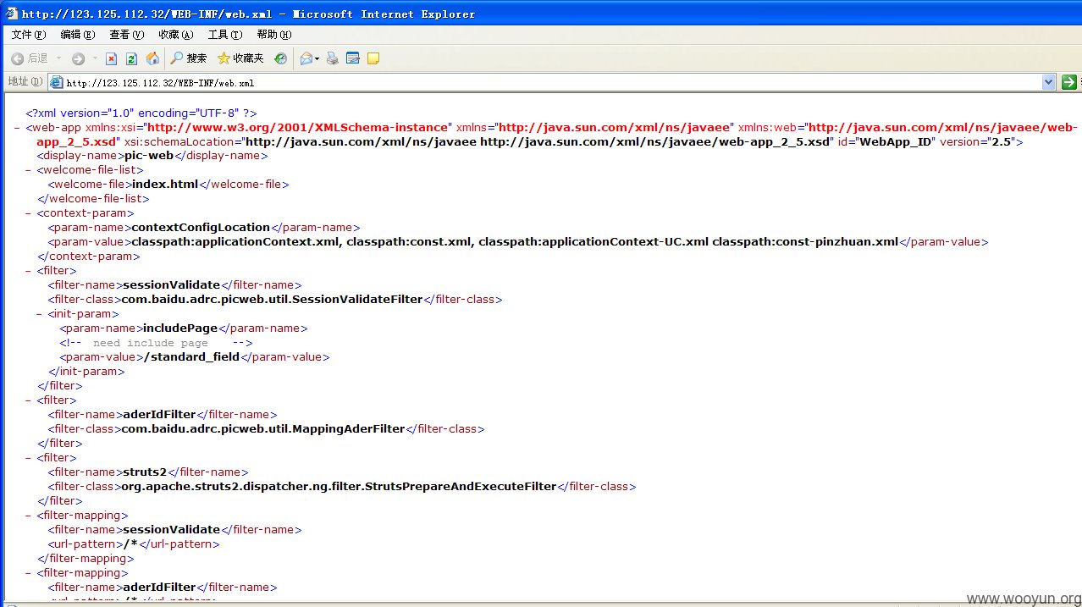Collapse the context-param node
This screenshot has width=1082, height=607.
tap(30, 213)
